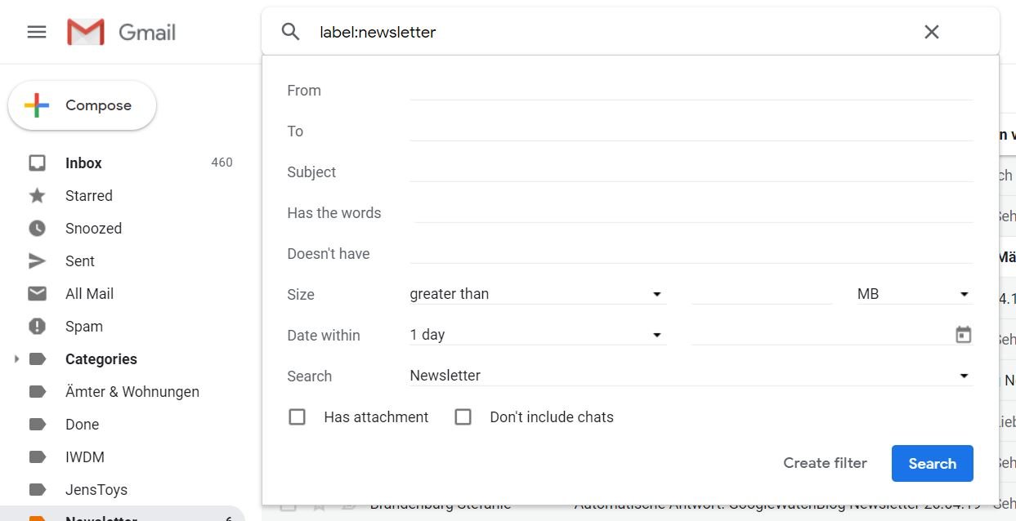Enable the Has attachment checkbox

[x=298, y=417]
